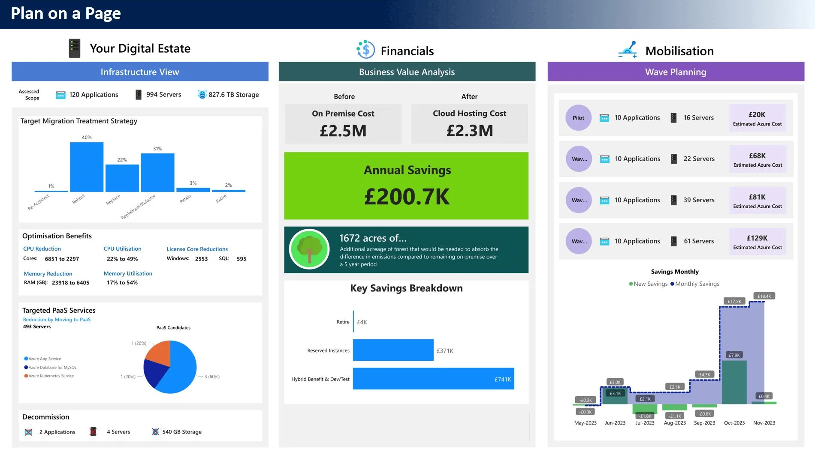Viewport: 815px width, 458px height.
Task: Select the wave circle in the 39 Servers row
Action: point(579,200)
